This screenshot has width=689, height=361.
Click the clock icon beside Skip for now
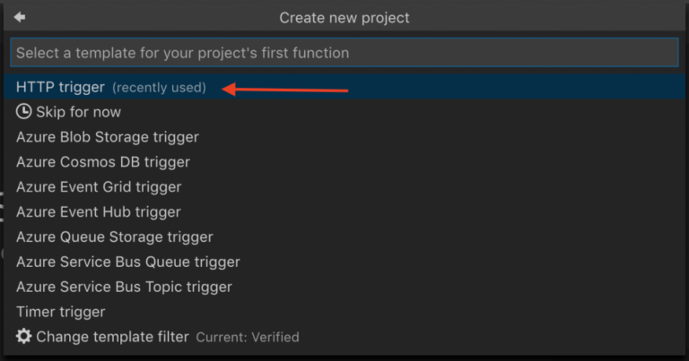[24, 112]
